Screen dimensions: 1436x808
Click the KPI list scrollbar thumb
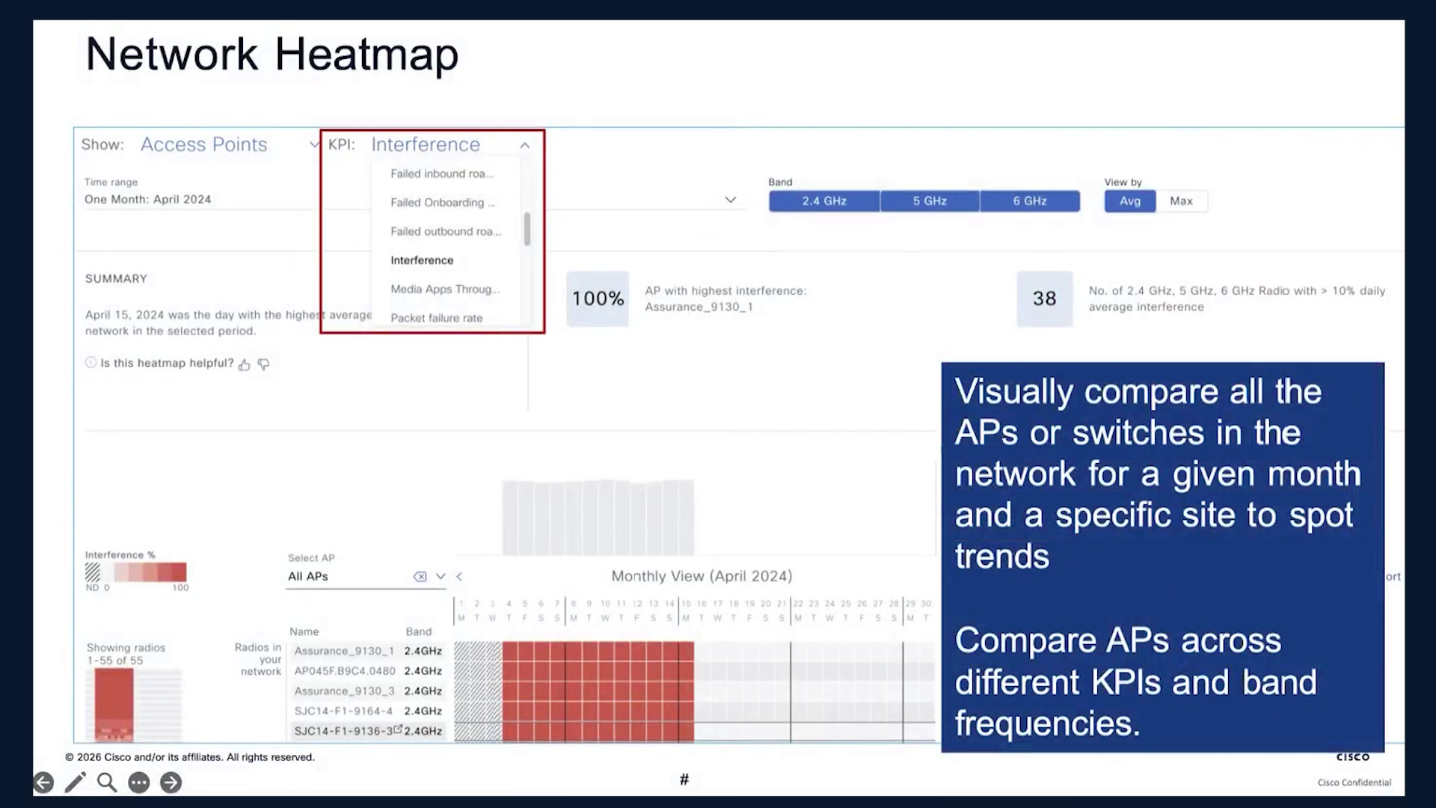coord(527,229)
